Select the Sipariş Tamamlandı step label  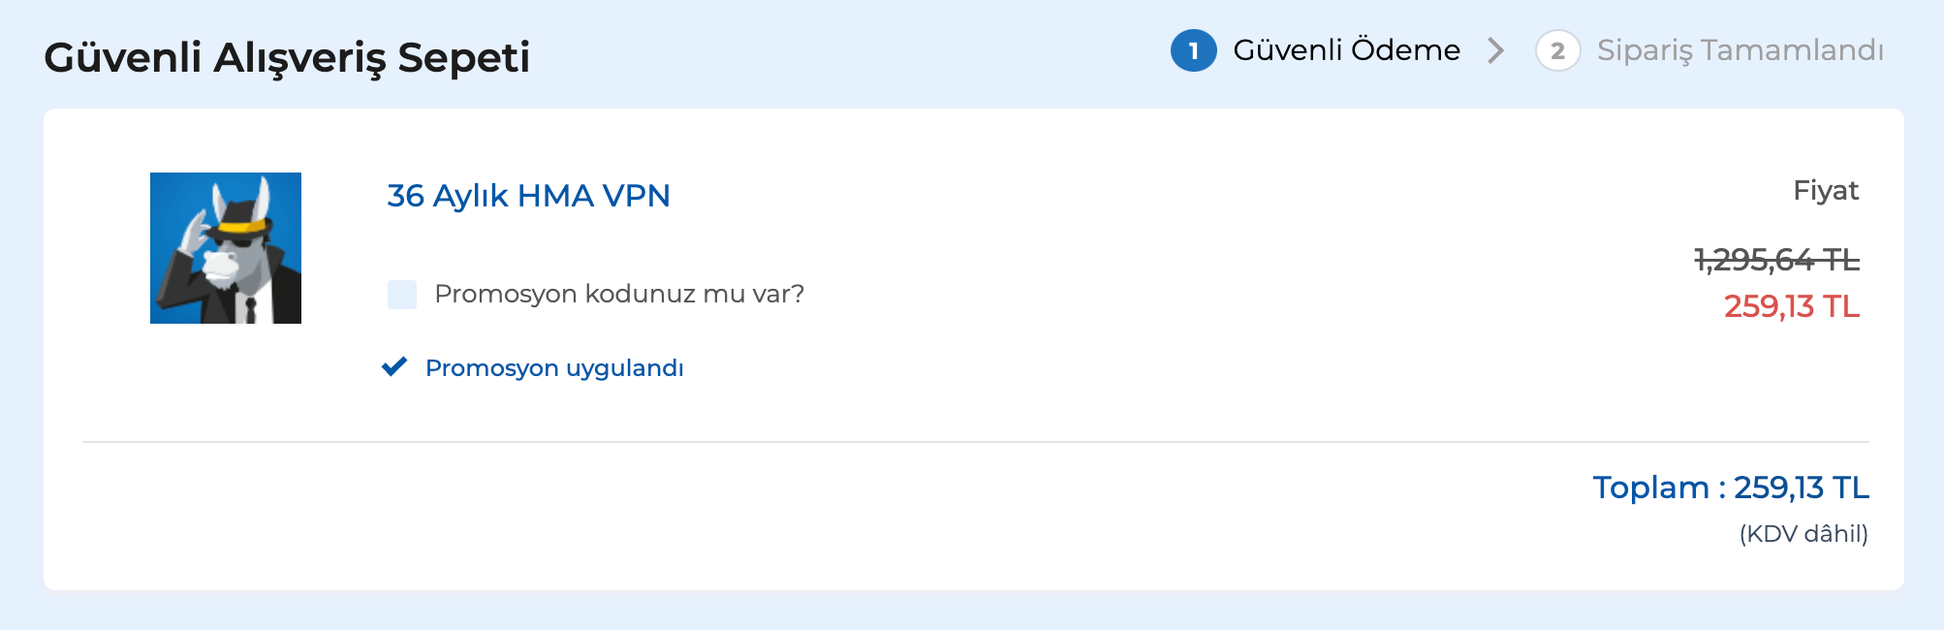point(1740,50)
